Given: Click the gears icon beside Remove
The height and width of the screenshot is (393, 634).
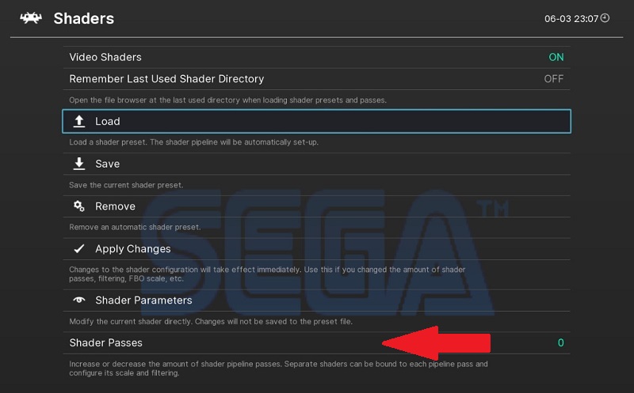Looking at the screenshot, I should [x=79, y=206].
